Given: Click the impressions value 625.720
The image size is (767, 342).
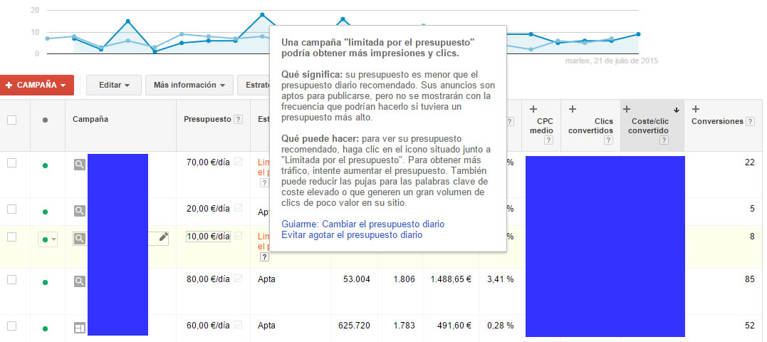Looking at the screenshot, I should (x=354, y=326).
